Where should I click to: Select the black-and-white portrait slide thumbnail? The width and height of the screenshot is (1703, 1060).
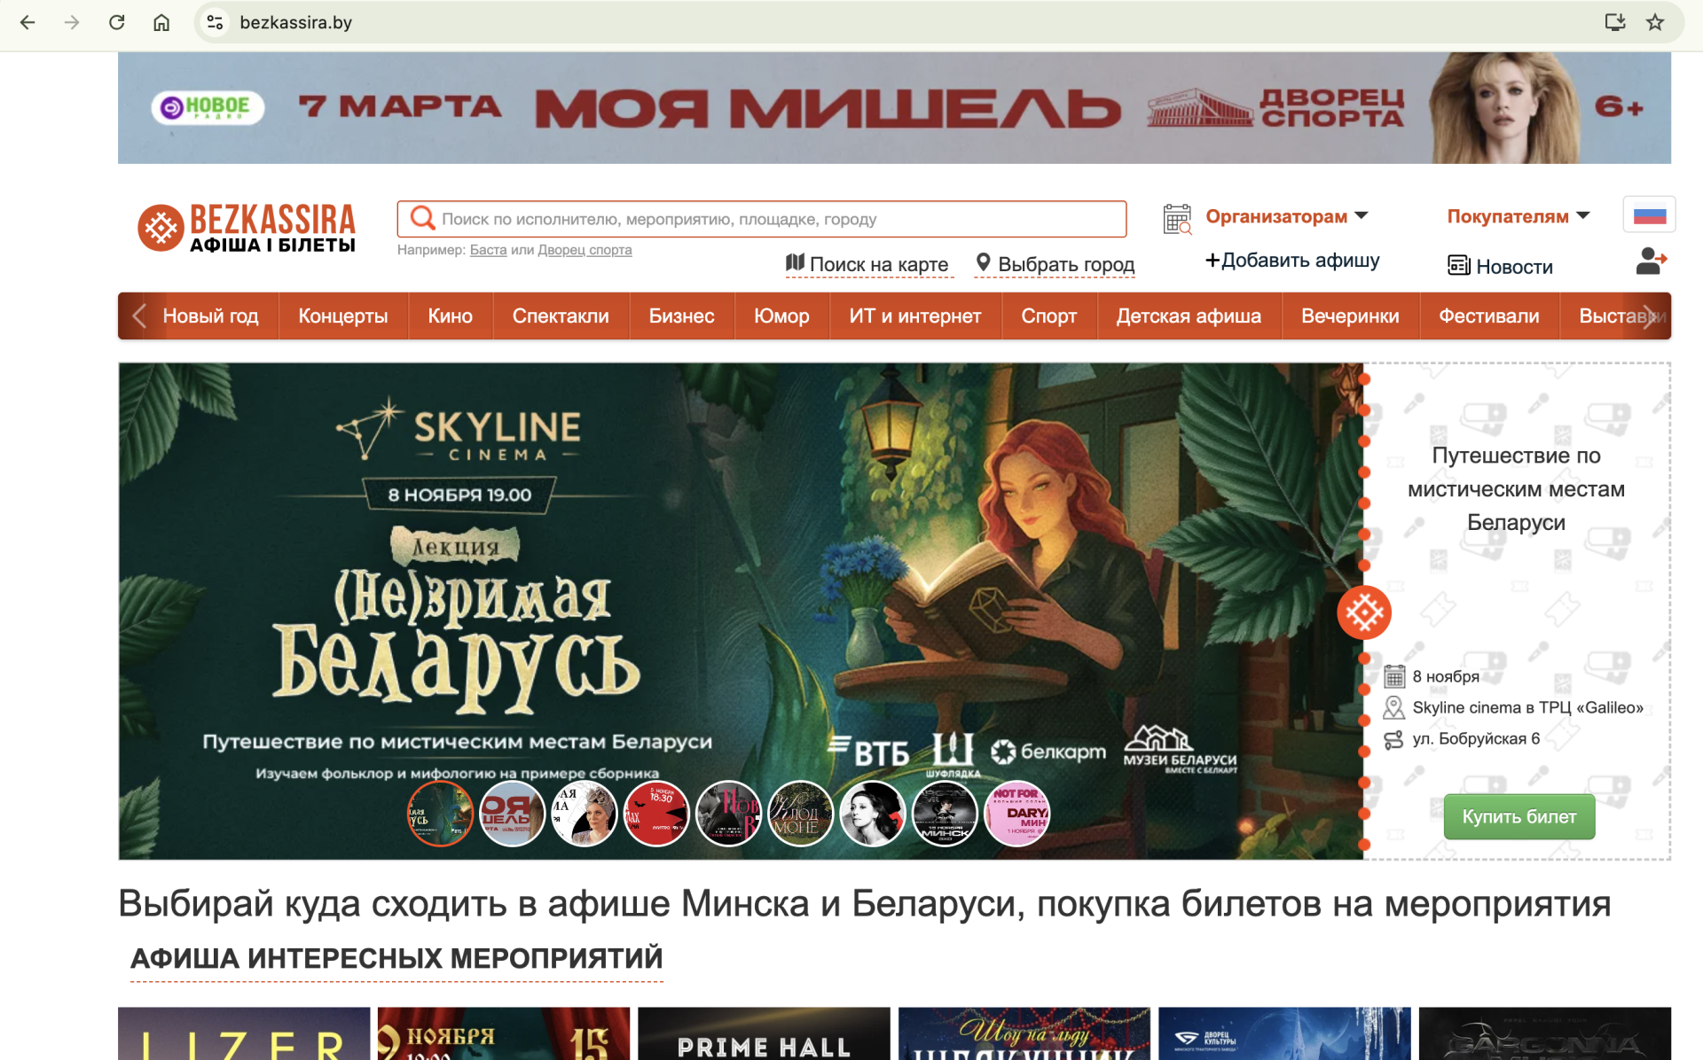(872, 814)
